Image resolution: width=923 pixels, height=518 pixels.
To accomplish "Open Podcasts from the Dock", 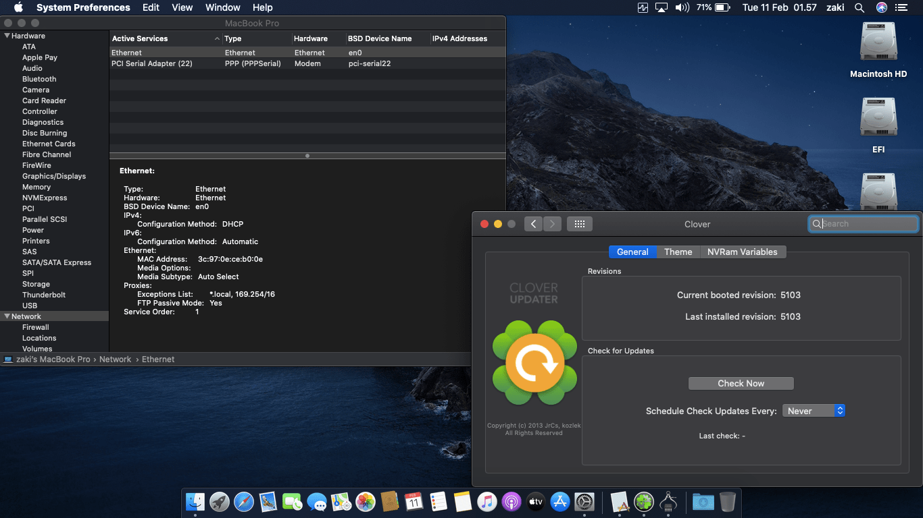I will [512, 501].
